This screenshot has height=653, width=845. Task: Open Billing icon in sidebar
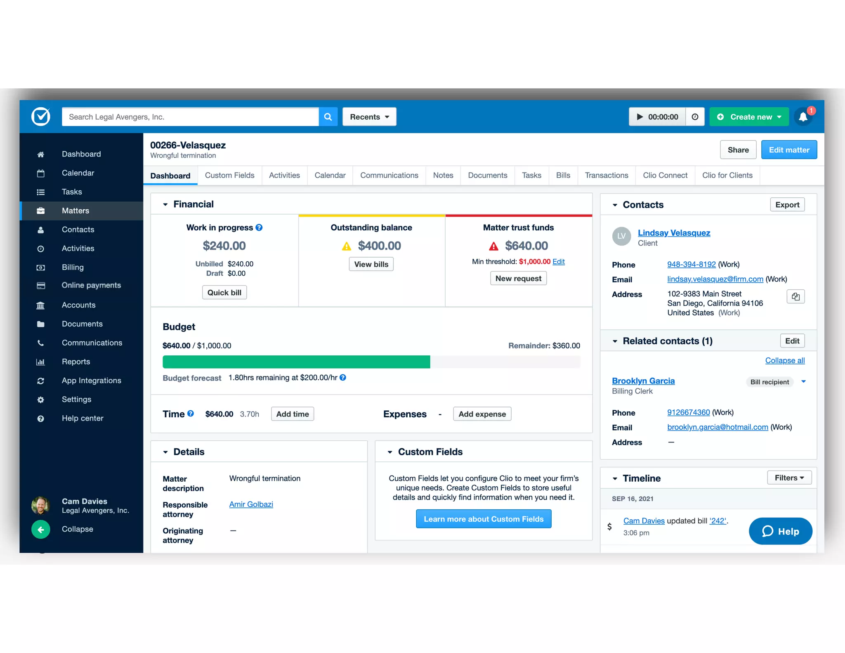40,267
